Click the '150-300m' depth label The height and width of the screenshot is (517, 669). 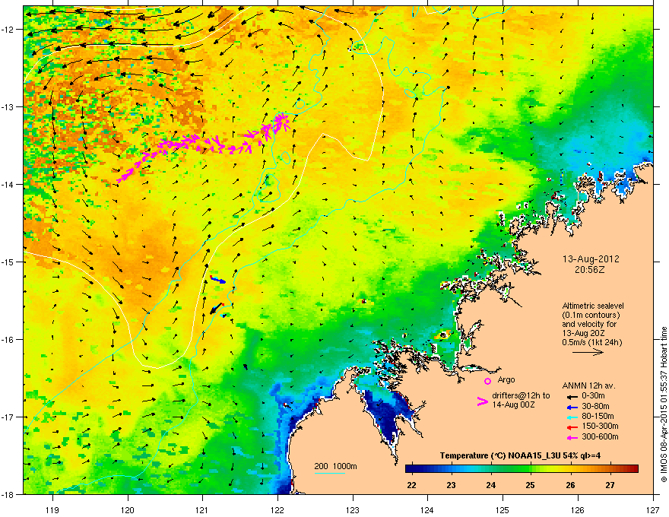coord(600,426)
